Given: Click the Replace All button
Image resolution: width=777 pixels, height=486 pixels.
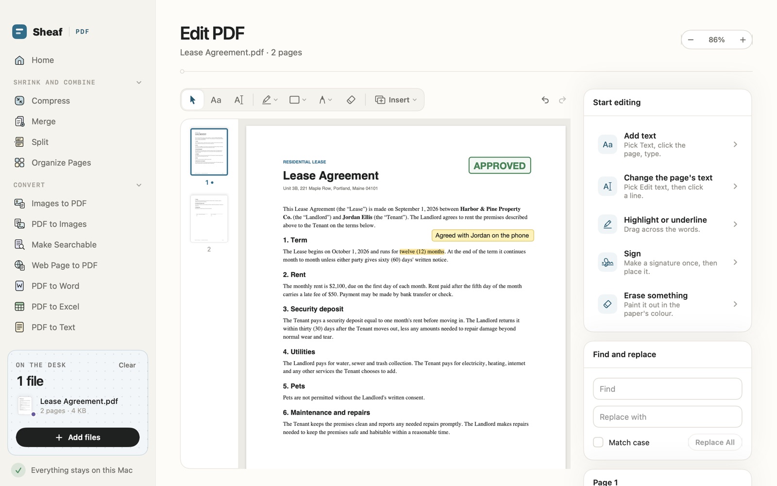Looking at the screenshot, I should pos(715,442).
